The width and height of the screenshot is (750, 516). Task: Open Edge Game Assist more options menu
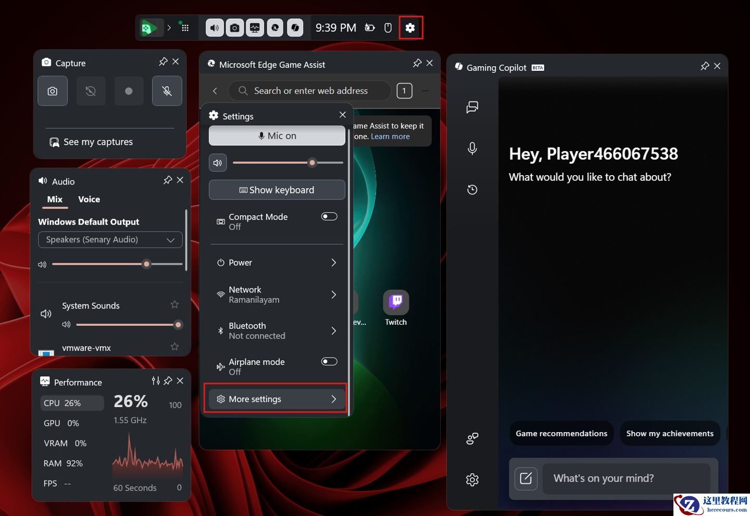425,91
